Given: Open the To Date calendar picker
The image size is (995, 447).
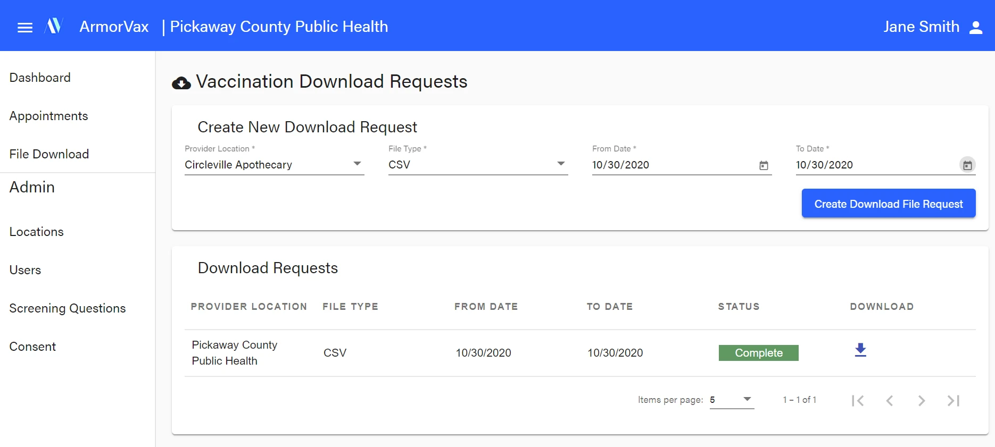Looking at the screenshot, I should 967,165.
